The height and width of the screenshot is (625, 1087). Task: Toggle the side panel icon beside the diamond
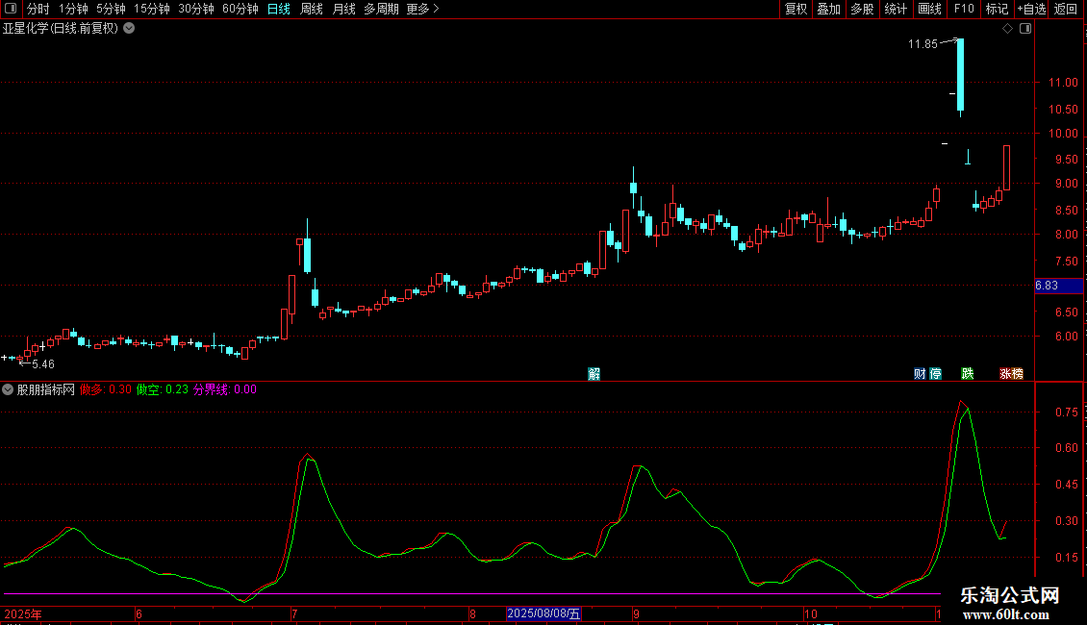click(1024, 29)
